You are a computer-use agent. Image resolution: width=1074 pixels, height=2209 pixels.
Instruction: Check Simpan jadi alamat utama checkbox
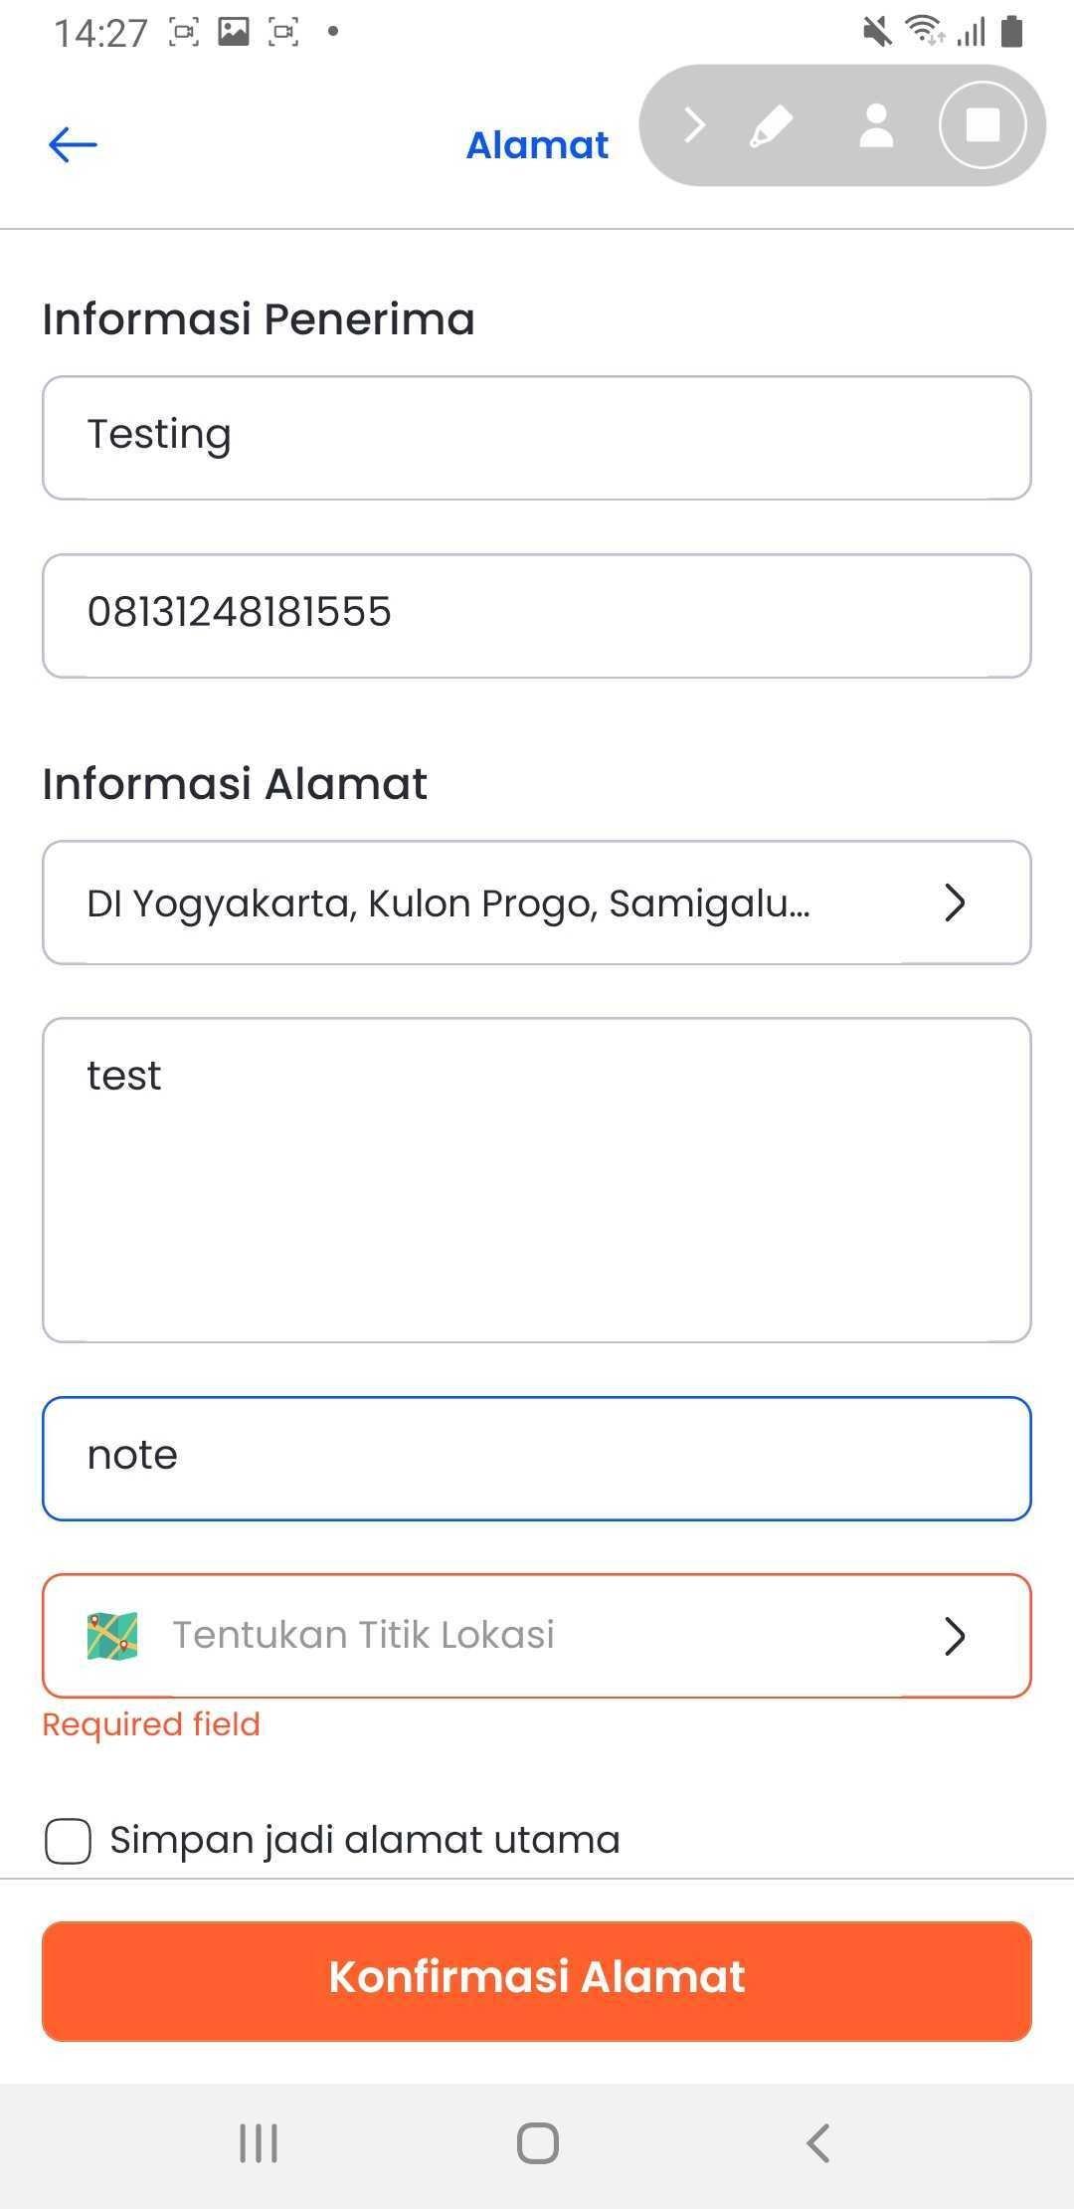(69, 1841)
